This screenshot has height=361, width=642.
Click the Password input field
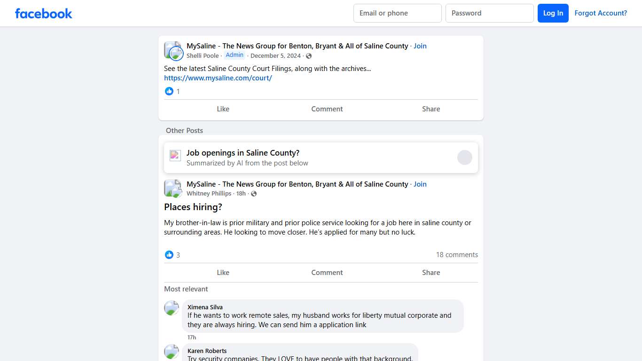point(489,13)
